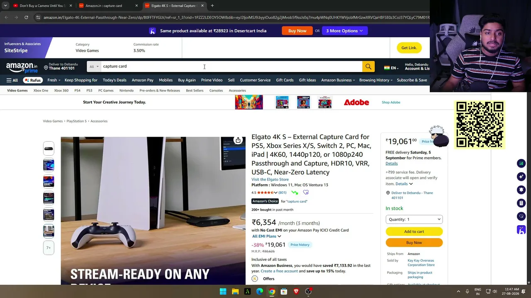Click the share icon on product image
The width and height of the screenshot is (531, 298).
point(238,140)
